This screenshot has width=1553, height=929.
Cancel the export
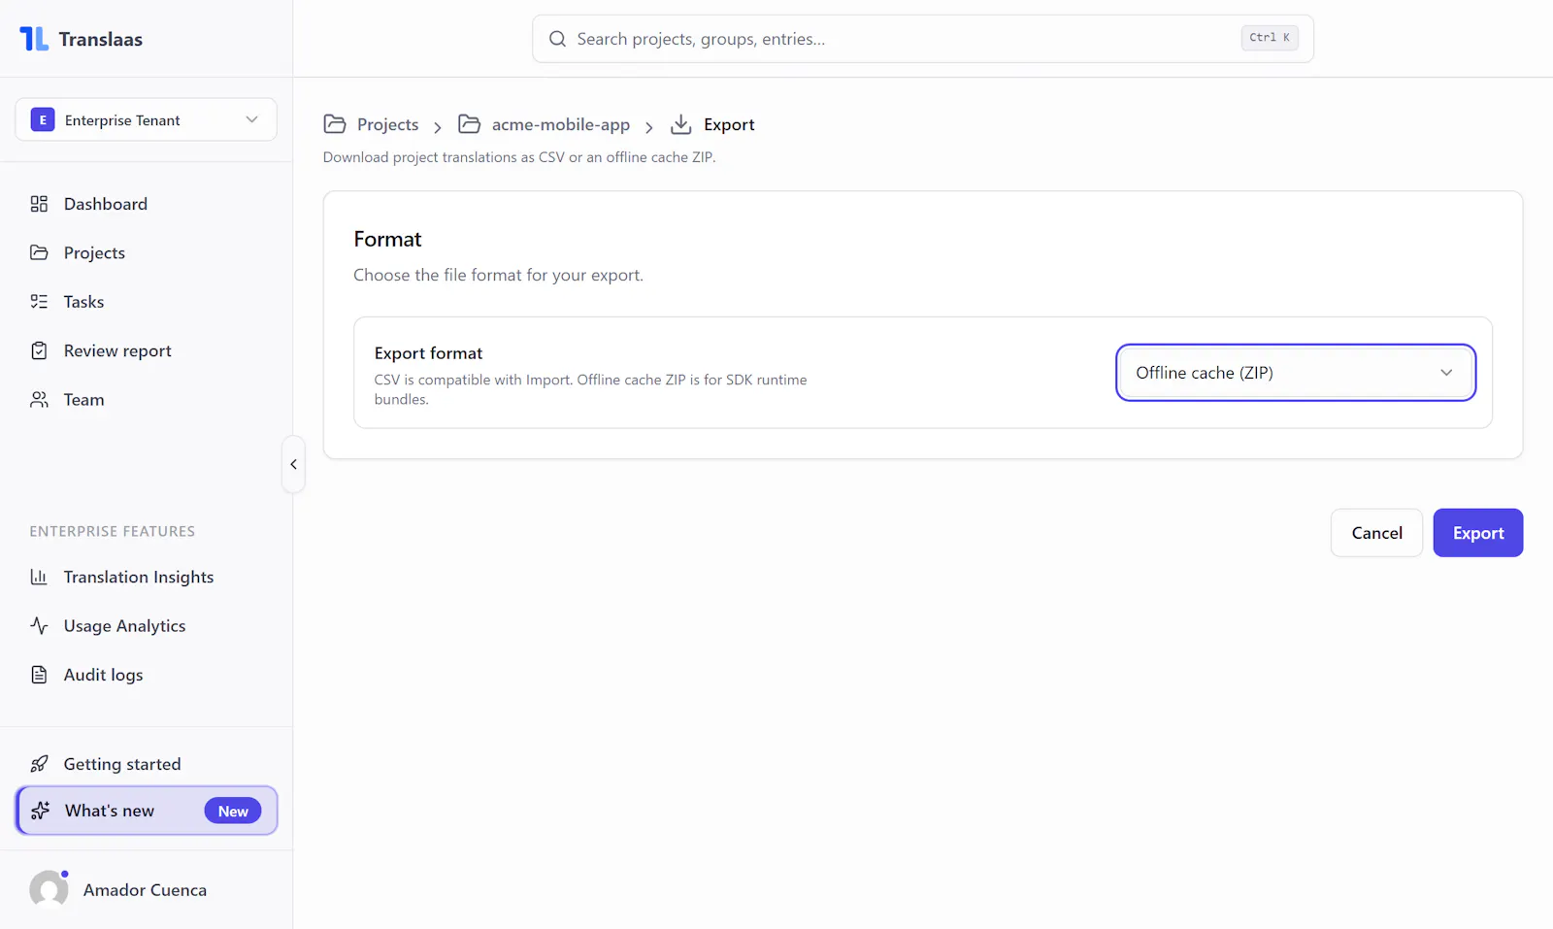click(x=1376, y=533)
